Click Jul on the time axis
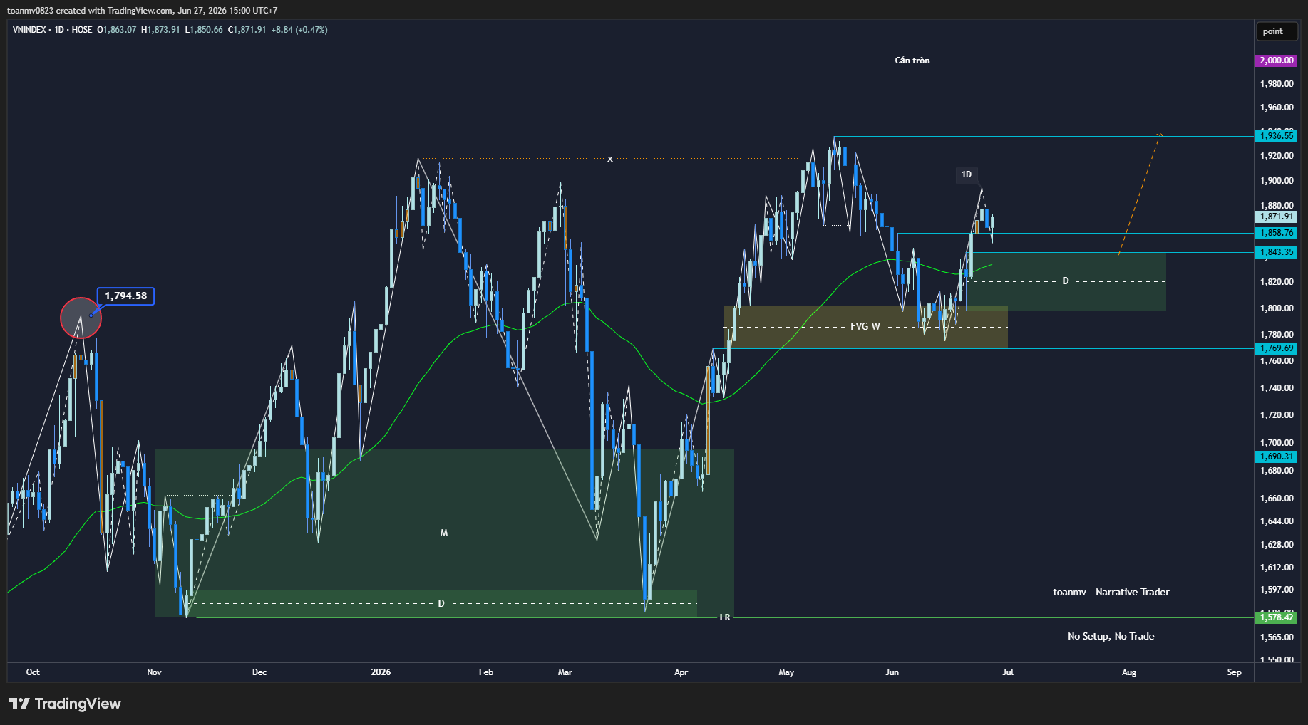This screenshot has width=1308, height=725. click(1008, 672)
